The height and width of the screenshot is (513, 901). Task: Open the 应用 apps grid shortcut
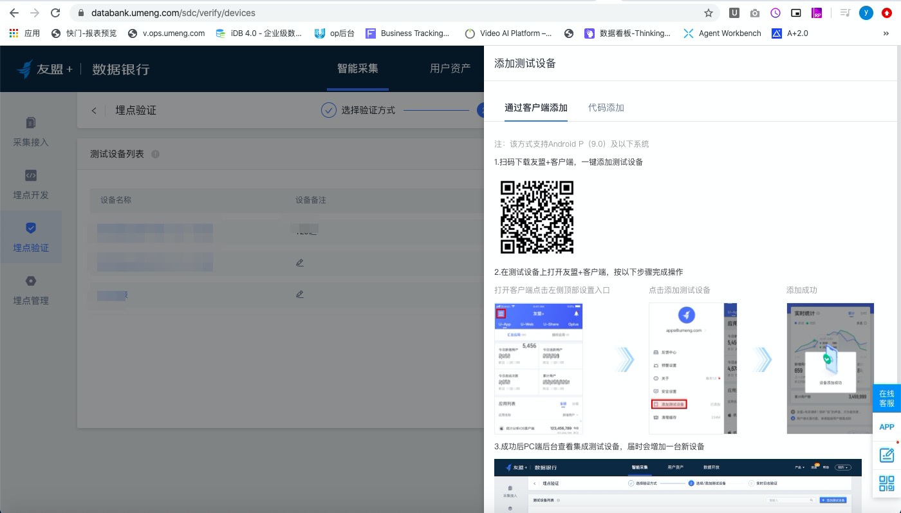24,33
